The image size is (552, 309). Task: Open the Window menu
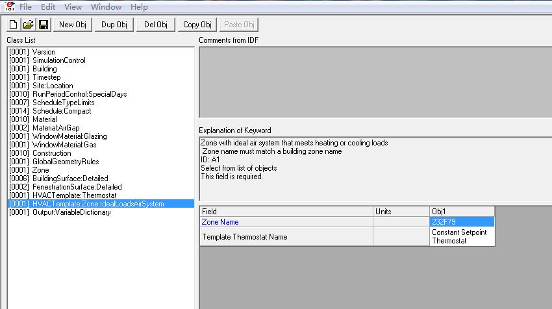coord(105,7)
